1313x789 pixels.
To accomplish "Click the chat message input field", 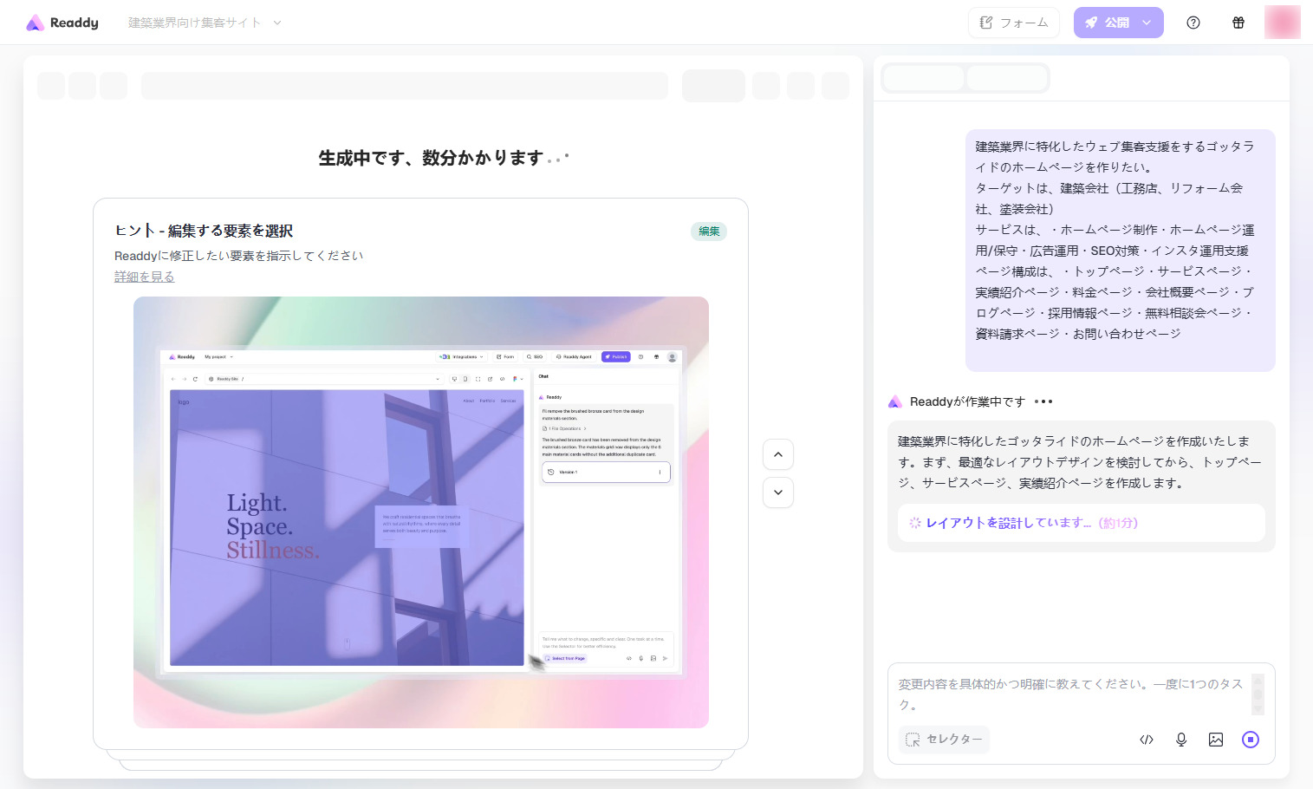I will [x=1070, y=694].
